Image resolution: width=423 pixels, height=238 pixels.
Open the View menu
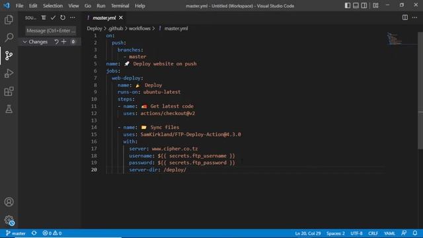[x=73, y=6]
